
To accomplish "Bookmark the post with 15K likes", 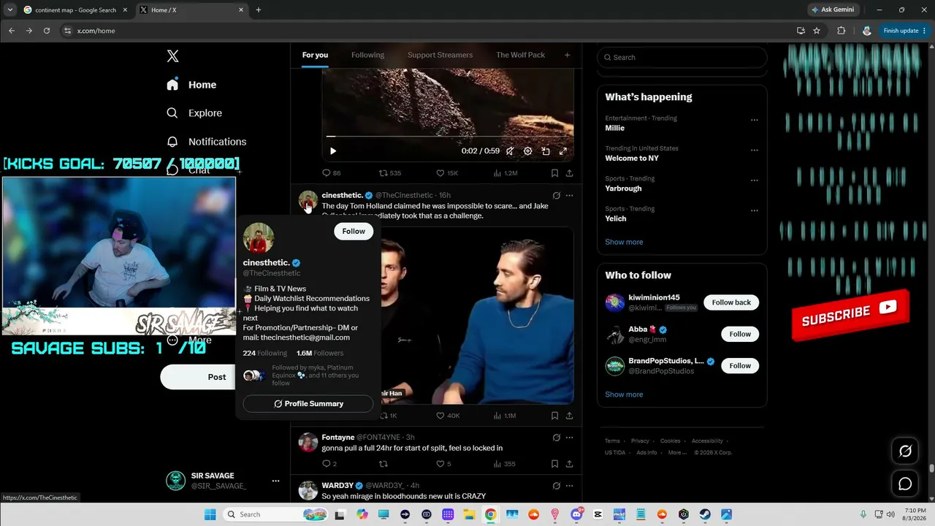I will click(554, 173).
